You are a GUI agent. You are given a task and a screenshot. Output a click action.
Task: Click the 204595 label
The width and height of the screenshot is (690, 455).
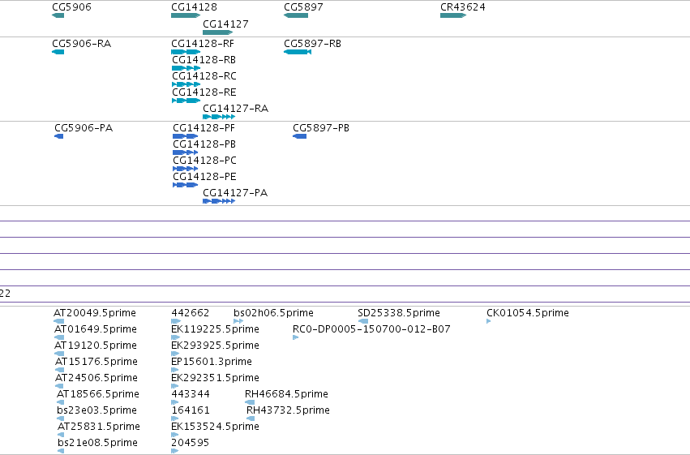tap(190, 443)
